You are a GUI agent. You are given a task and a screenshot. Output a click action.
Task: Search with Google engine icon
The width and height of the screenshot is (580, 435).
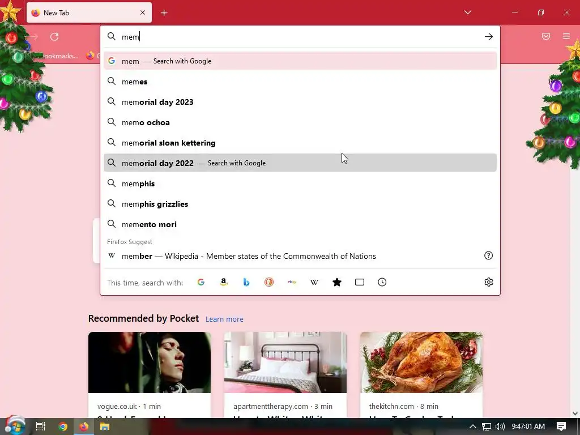tap(201, 282)
